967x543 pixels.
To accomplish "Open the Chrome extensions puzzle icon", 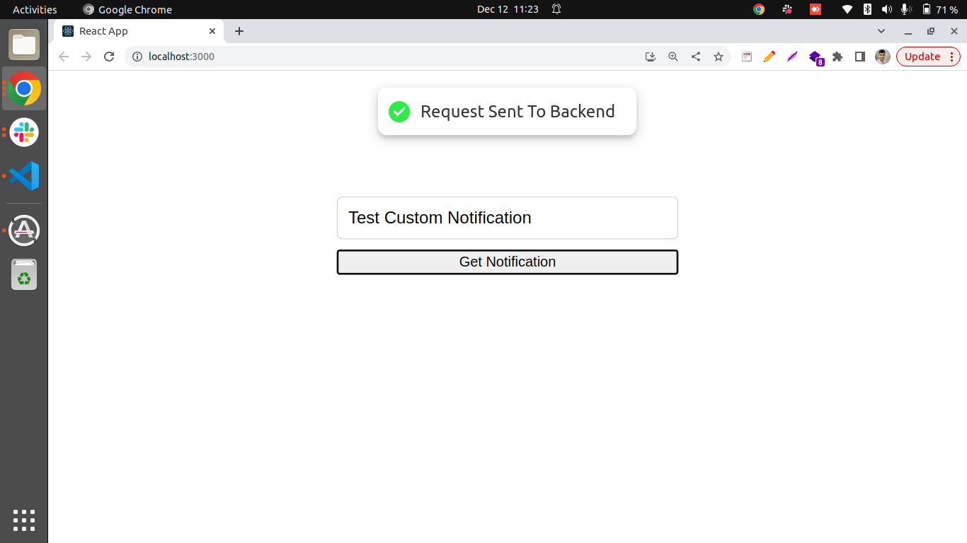I will point(837,57).
